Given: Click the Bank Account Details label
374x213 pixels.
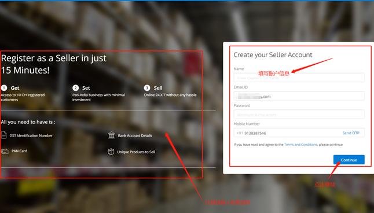Looking at the screenshot, I should 135,135.
